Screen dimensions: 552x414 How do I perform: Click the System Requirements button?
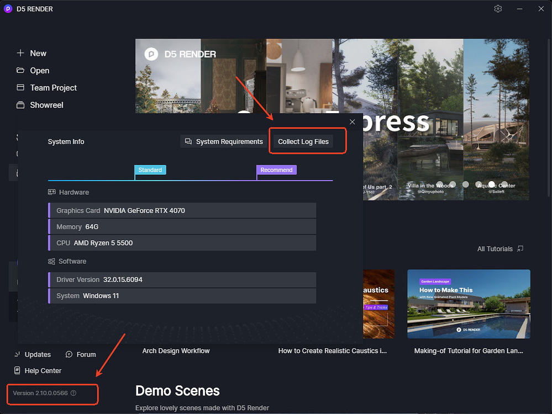tap(224, 141)
